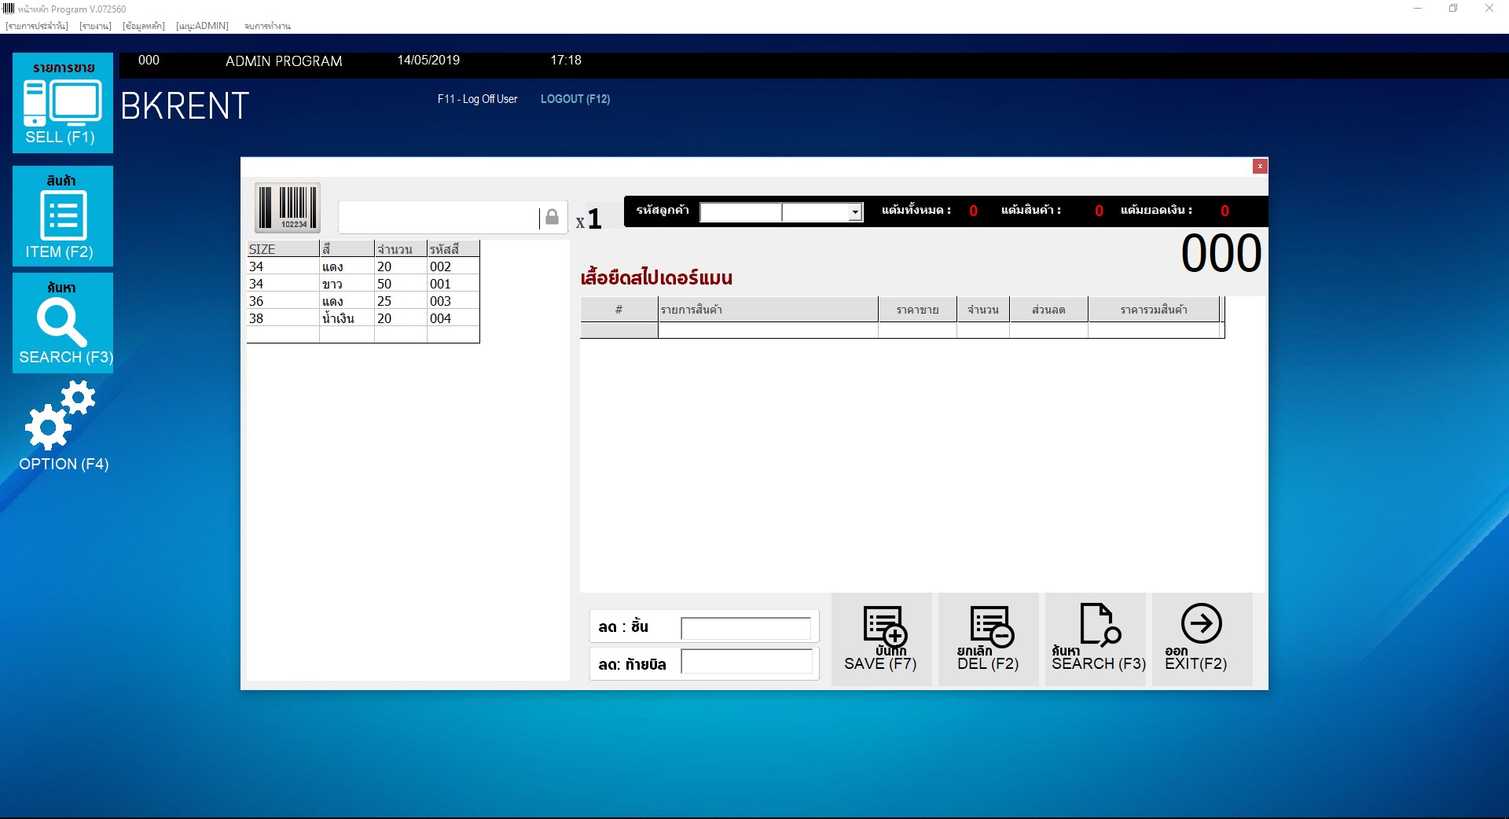Open the ADMIN menu in menu bar

202,26
